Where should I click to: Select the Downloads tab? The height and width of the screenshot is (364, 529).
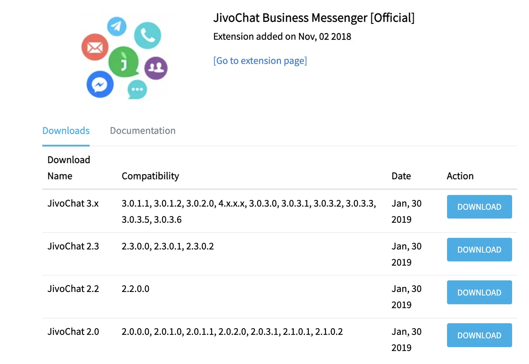66,131
